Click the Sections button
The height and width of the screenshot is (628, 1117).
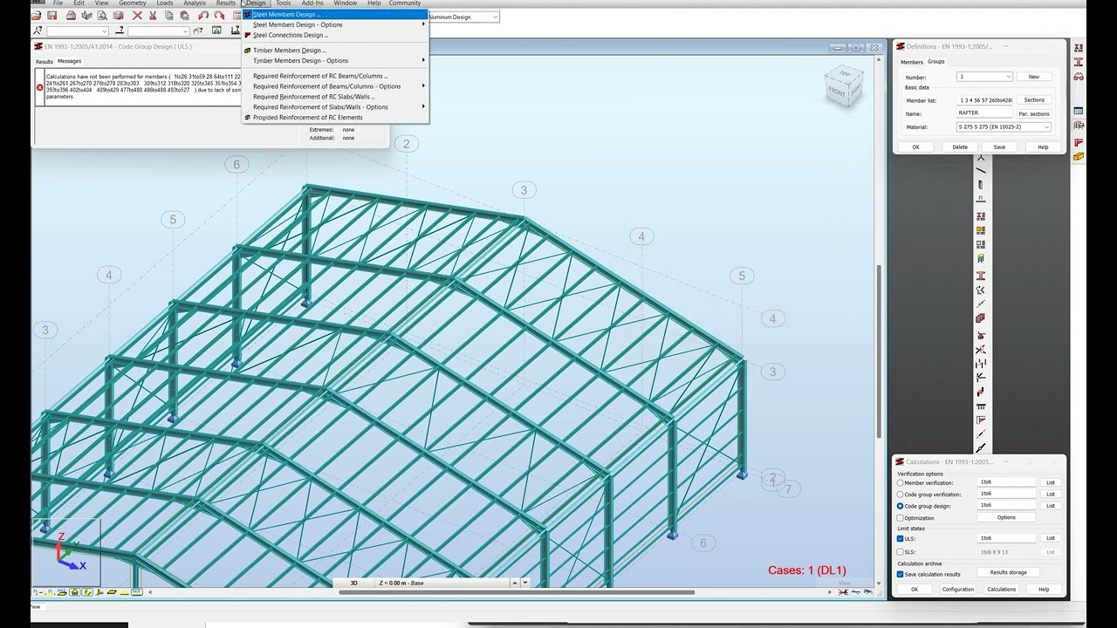point(1034,100)
